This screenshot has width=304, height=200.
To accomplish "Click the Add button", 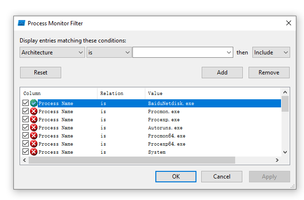I will (222, 73).
